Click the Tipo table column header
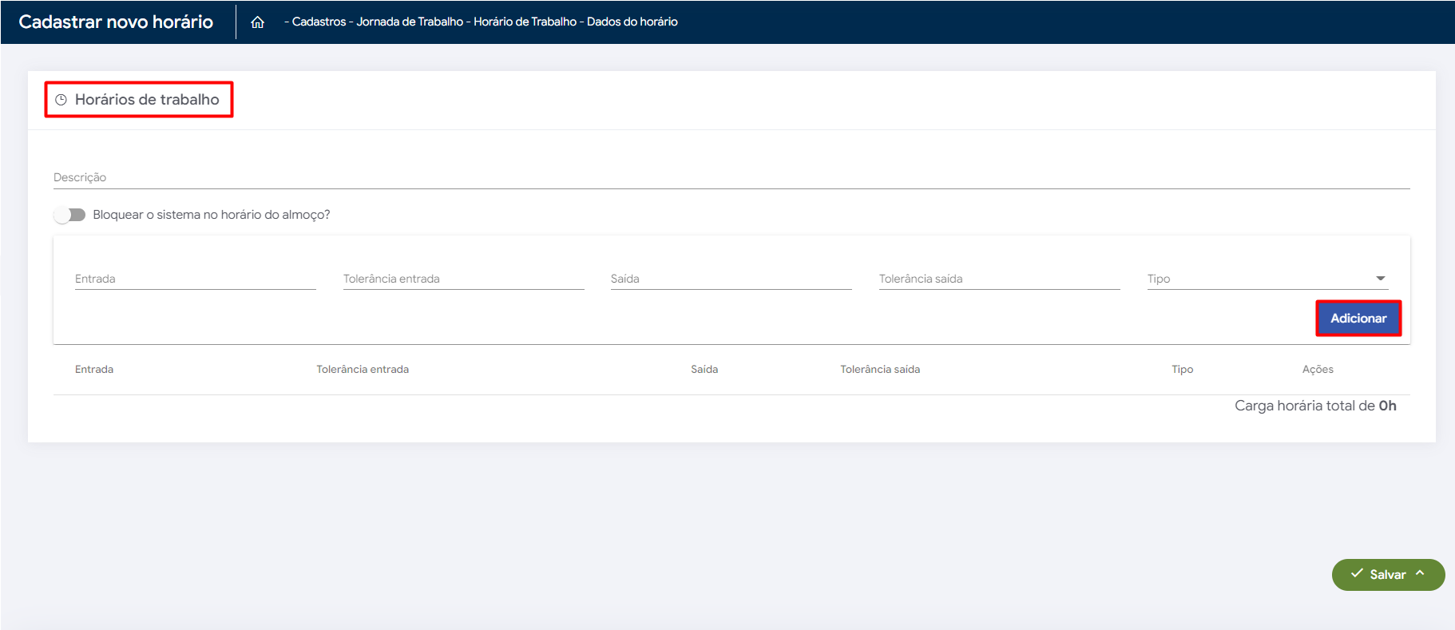1455x630 pixels. pos(1183,369)
